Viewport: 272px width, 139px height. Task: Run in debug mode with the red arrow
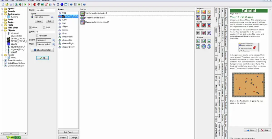29,4
